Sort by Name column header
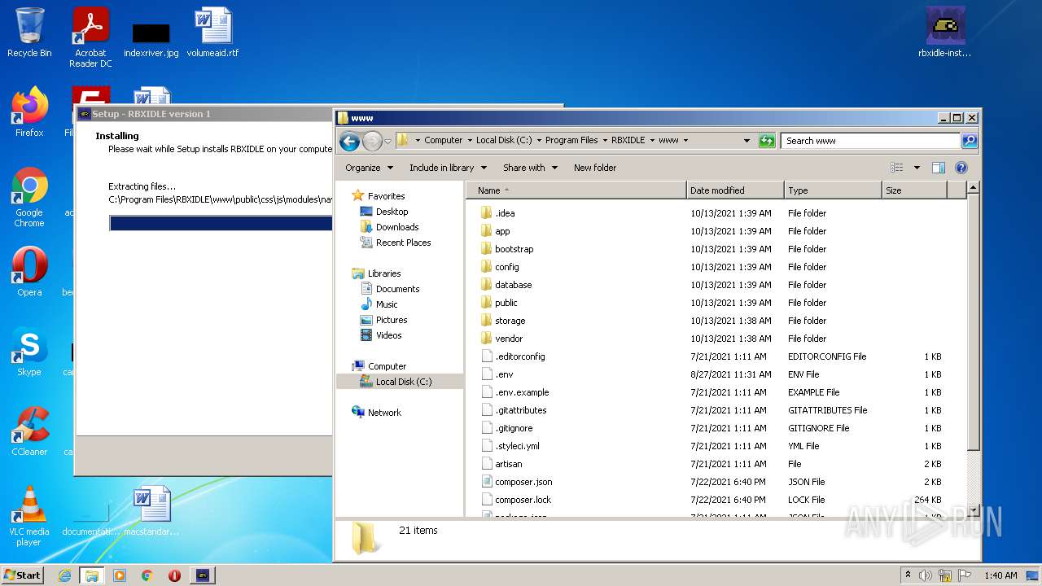The width and height of the screenshot is (1042, 586). coord(576,190)
